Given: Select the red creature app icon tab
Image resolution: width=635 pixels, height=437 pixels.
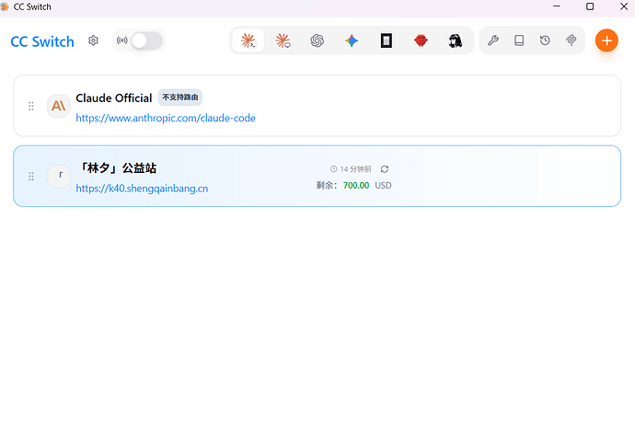Looking at the screenshot, I should [421, 40].
